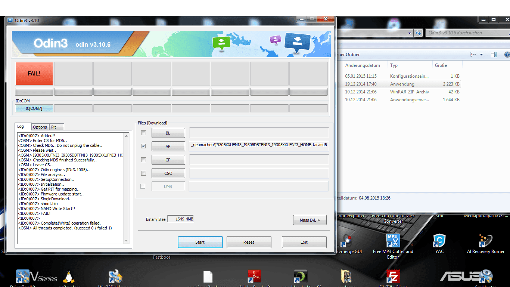Click the UMS file button
The width and height of the screenshot is (510, 287).
168,186
